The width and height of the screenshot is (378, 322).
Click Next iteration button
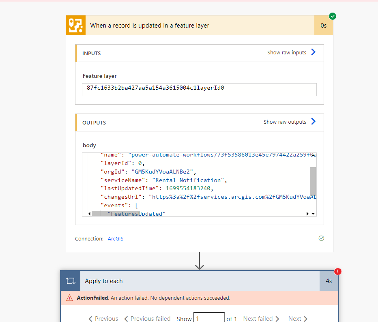click(x=298, y=319)
